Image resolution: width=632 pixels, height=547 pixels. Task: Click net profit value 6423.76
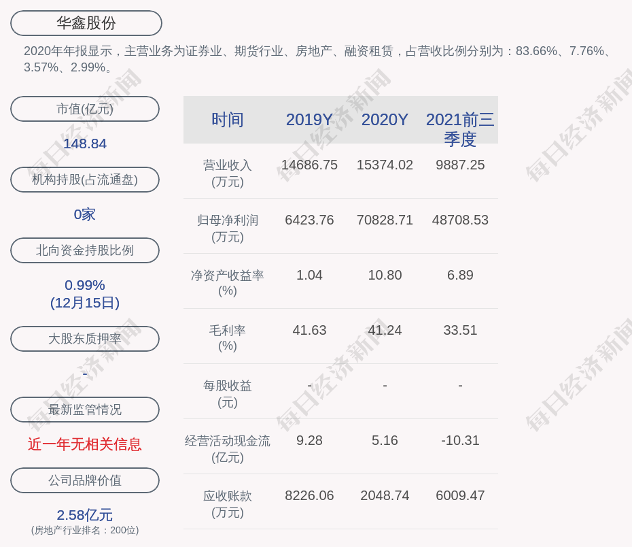(x=309, y=220)
